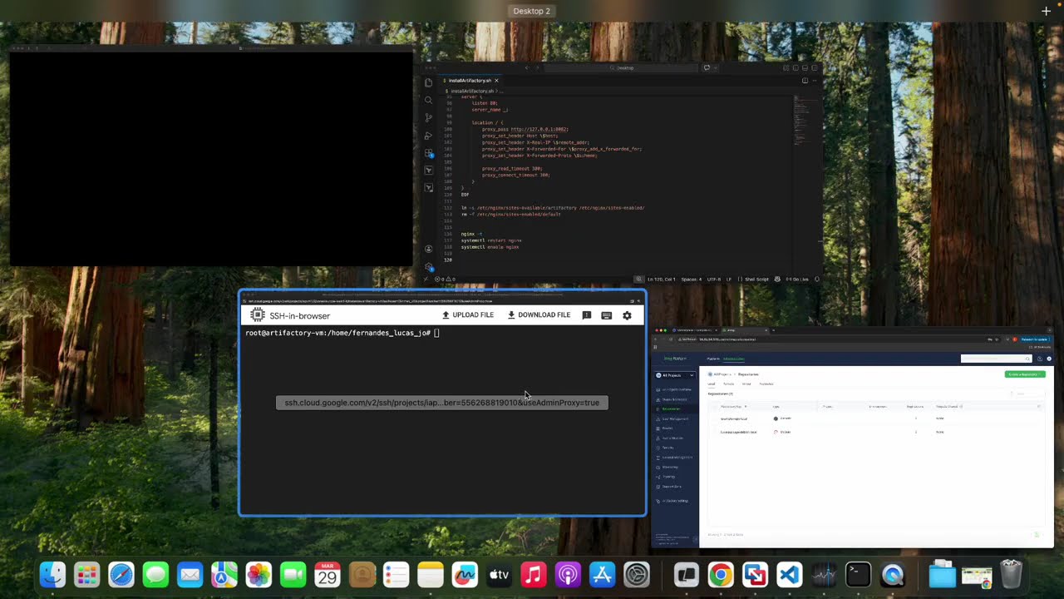Click the split editor icon in VS Code
This screenshot has height=599, width=1064.
[x=805, y=81]
